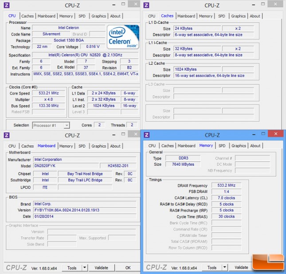Click OK button in the Mainboard window
Image resolution: width=286 pixels, height=274 pixels.
128,268
